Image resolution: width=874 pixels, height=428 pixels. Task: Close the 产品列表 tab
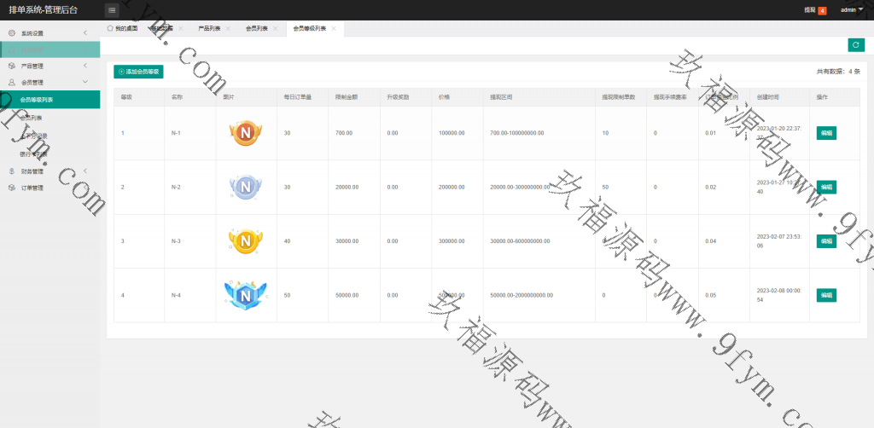pos(228,28)
